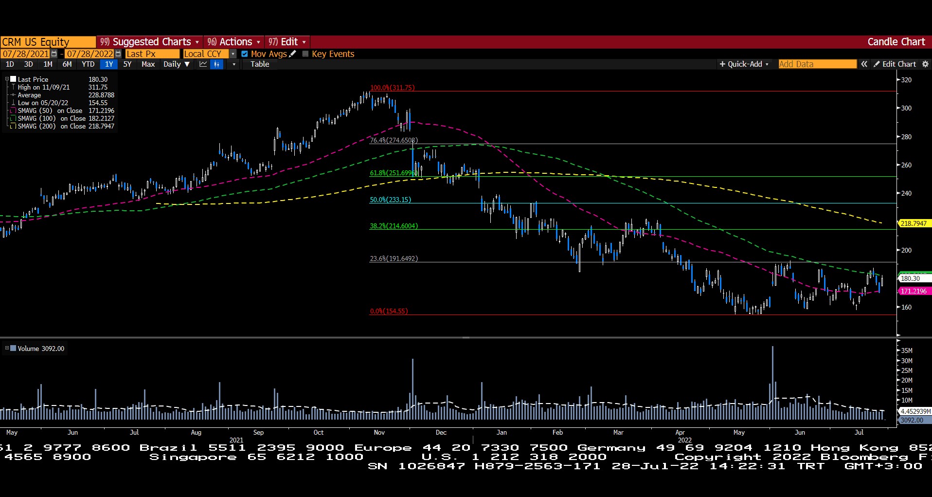The width and height of the screenshot is (932, 497).
Task: Click the 180.30 last price axis tag
Action: tap(914, 278)
